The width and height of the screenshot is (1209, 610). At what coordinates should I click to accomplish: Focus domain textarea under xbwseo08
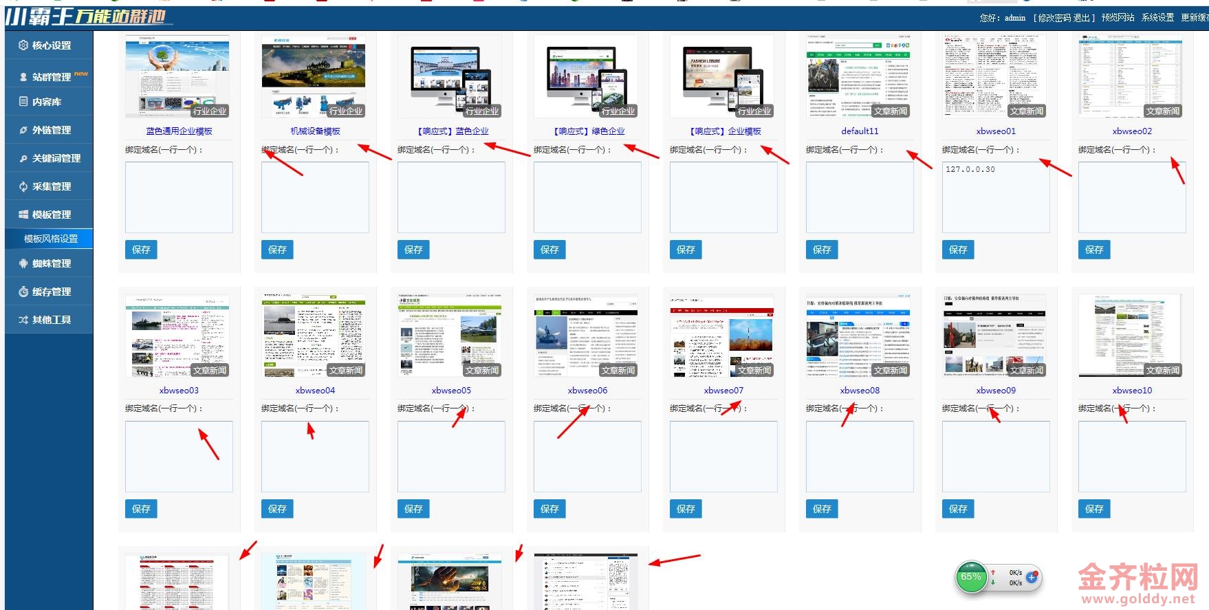860,457
